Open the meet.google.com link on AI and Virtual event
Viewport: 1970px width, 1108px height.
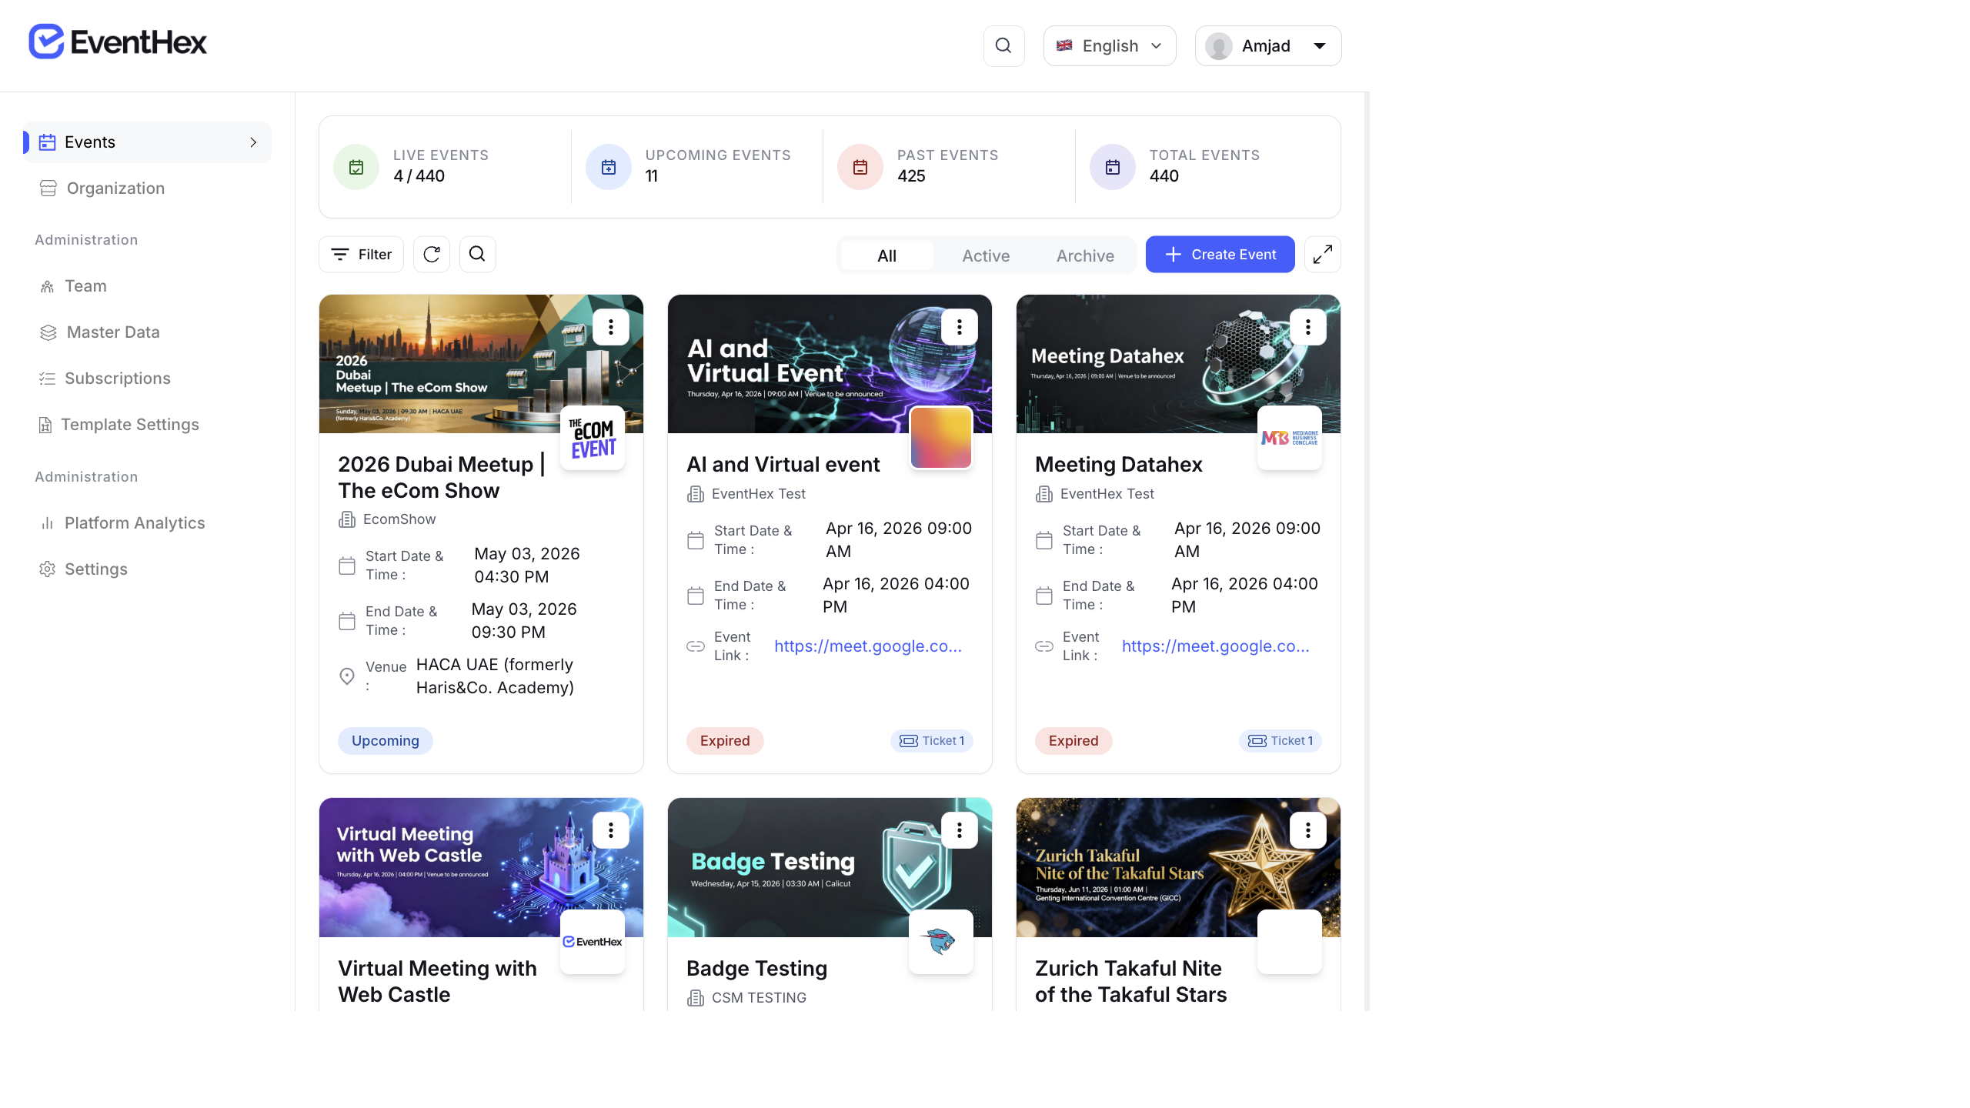pyautogui.click(x=868, y=646)
